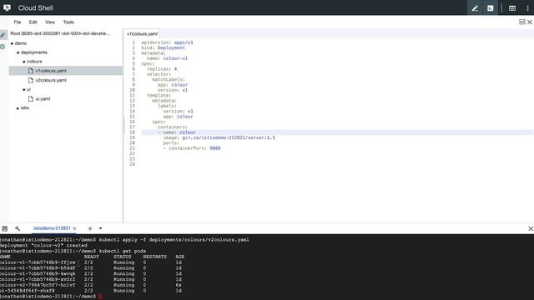This screenshot has height=300, width=534.
Task: Click the 'containerPort: 9080' line
Action: [192, 148]
